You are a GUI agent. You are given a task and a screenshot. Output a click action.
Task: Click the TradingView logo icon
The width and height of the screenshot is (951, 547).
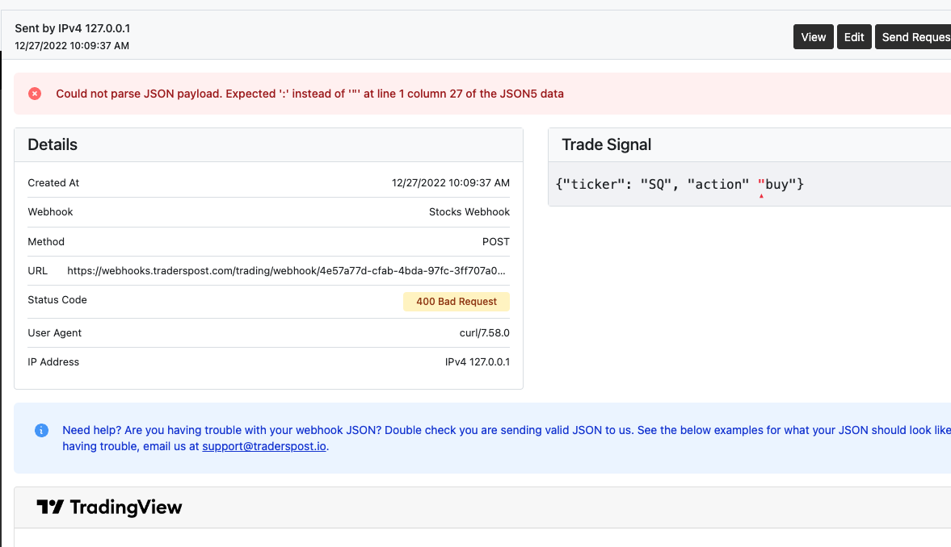(49, 507)
